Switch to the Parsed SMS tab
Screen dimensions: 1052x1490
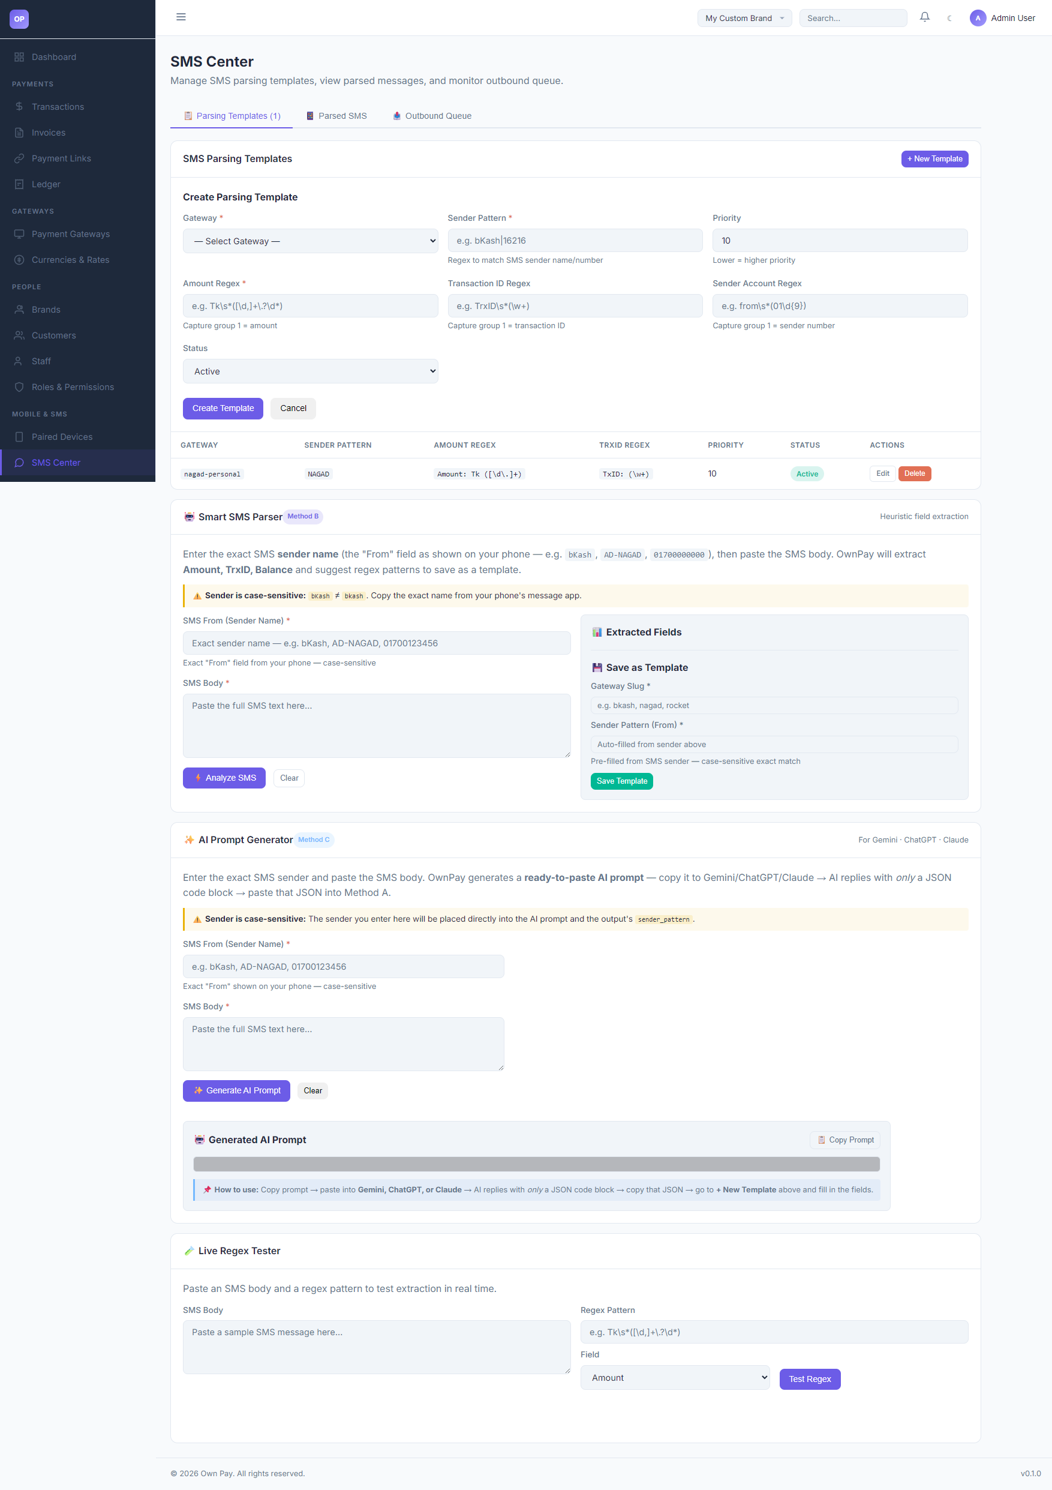pos(336,116)
